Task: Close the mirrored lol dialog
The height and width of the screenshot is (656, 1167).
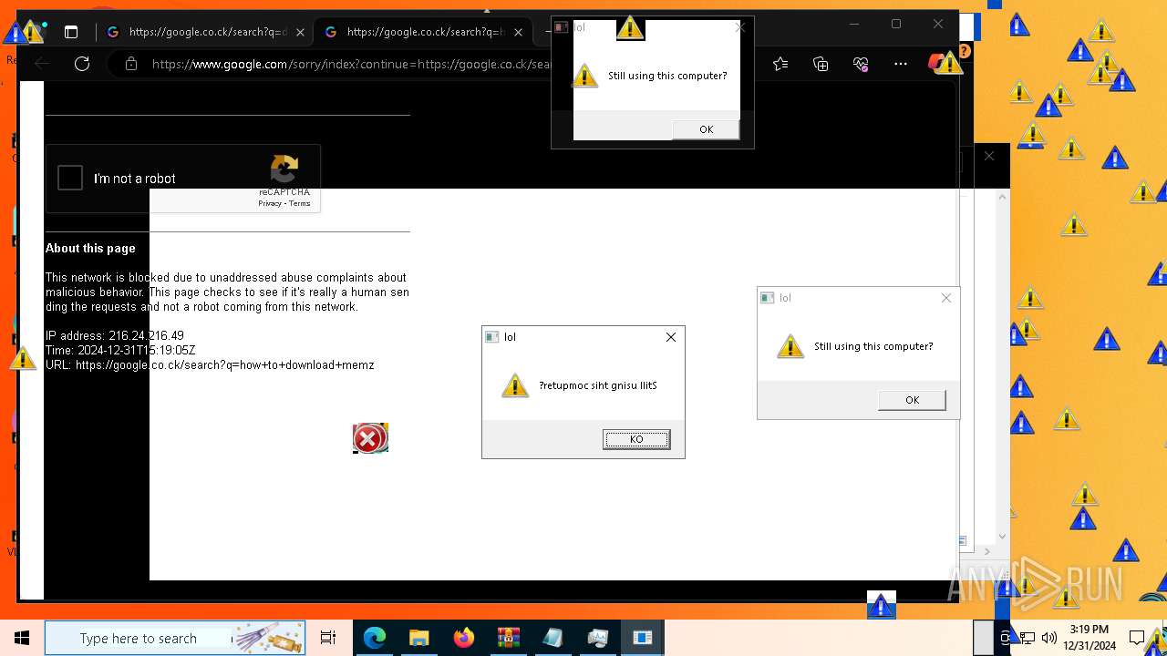Action: (671, 337)
